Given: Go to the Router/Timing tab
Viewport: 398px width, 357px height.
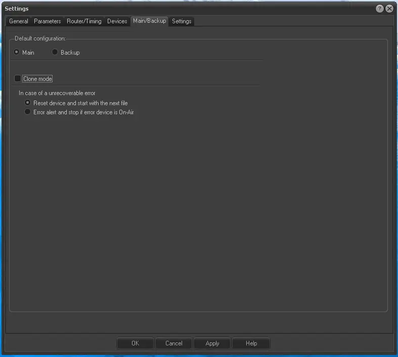Looking at the screenshot, I should pos(84,21).
